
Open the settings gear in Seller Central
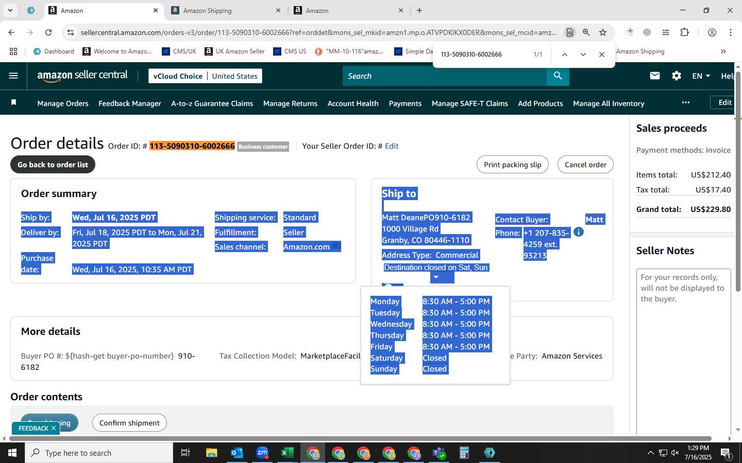tap(677, 76)
